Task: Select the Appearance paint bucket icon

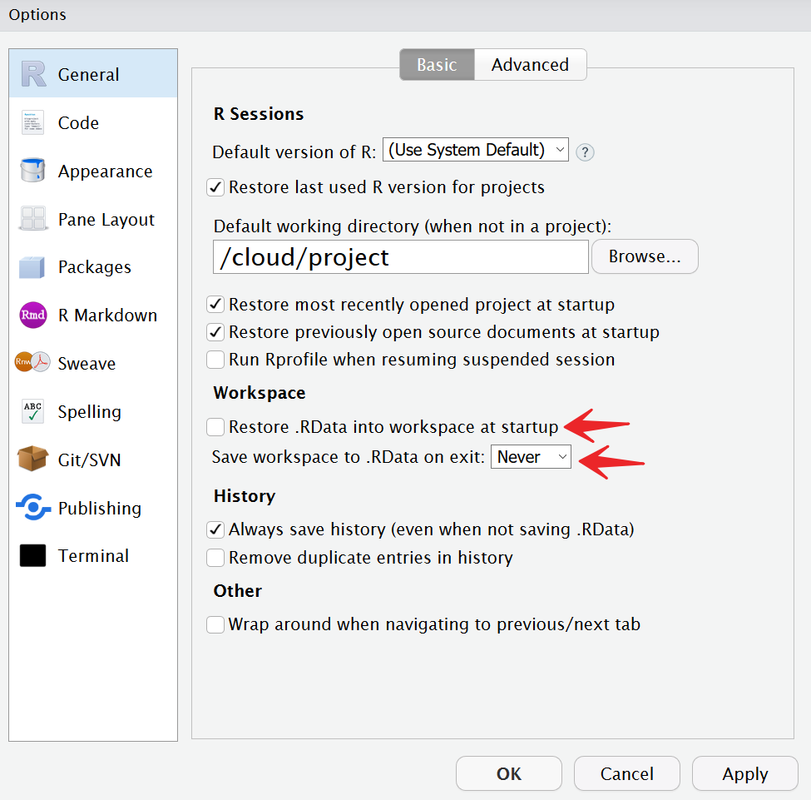Action: 33,171
